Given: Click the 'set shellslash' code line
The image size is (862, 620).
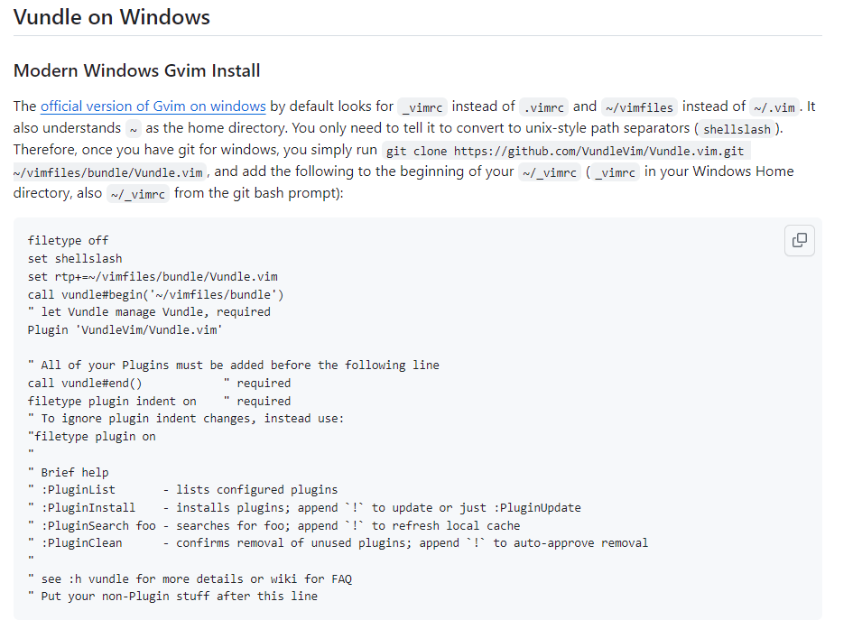Looking at the screenshot, I should 75,258.
